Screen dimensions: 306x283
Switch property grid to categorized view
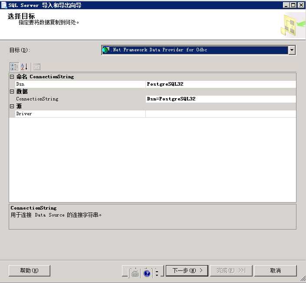tap(14, 67)
